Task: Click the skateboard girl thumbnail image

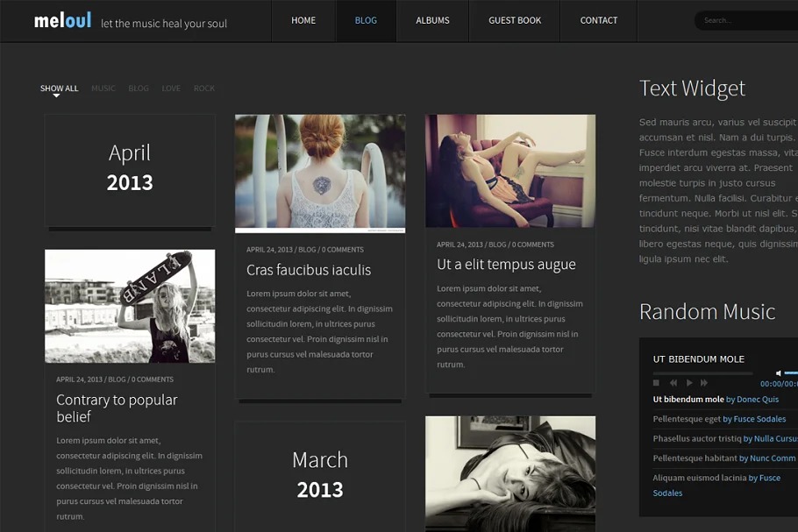Action: coord(130,306)
